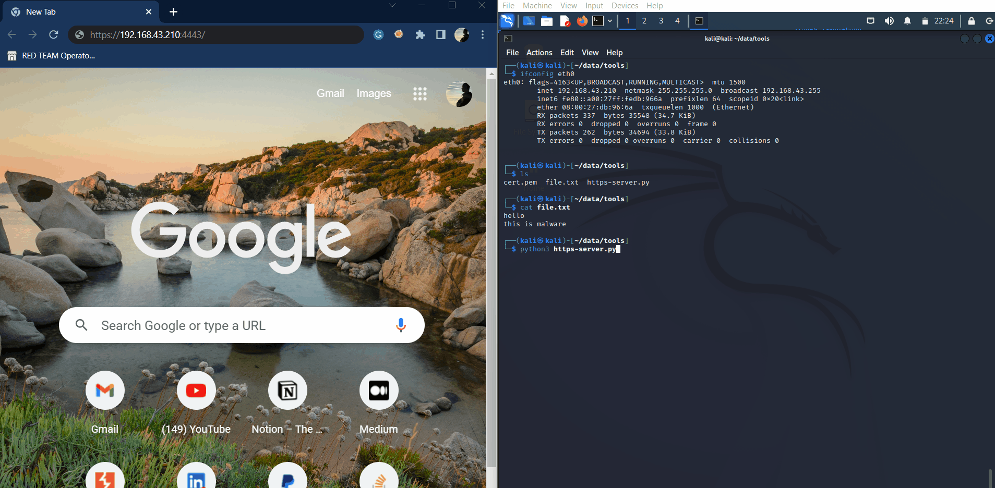
Task: Open Firefox from the Kali dock
Action: pos(582,21)
